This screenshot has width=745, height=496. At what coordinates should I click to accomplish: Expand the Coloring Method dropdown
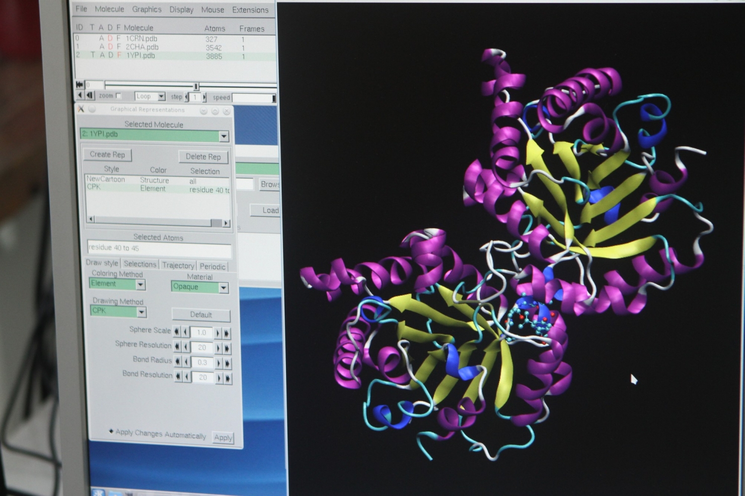coord(141,284)
